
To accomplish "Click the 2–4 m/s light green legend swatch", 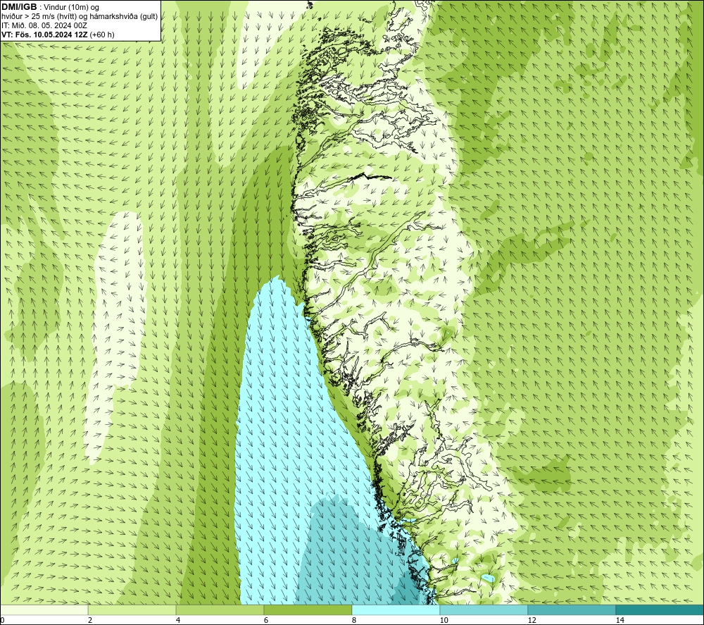I will point(132,609).
